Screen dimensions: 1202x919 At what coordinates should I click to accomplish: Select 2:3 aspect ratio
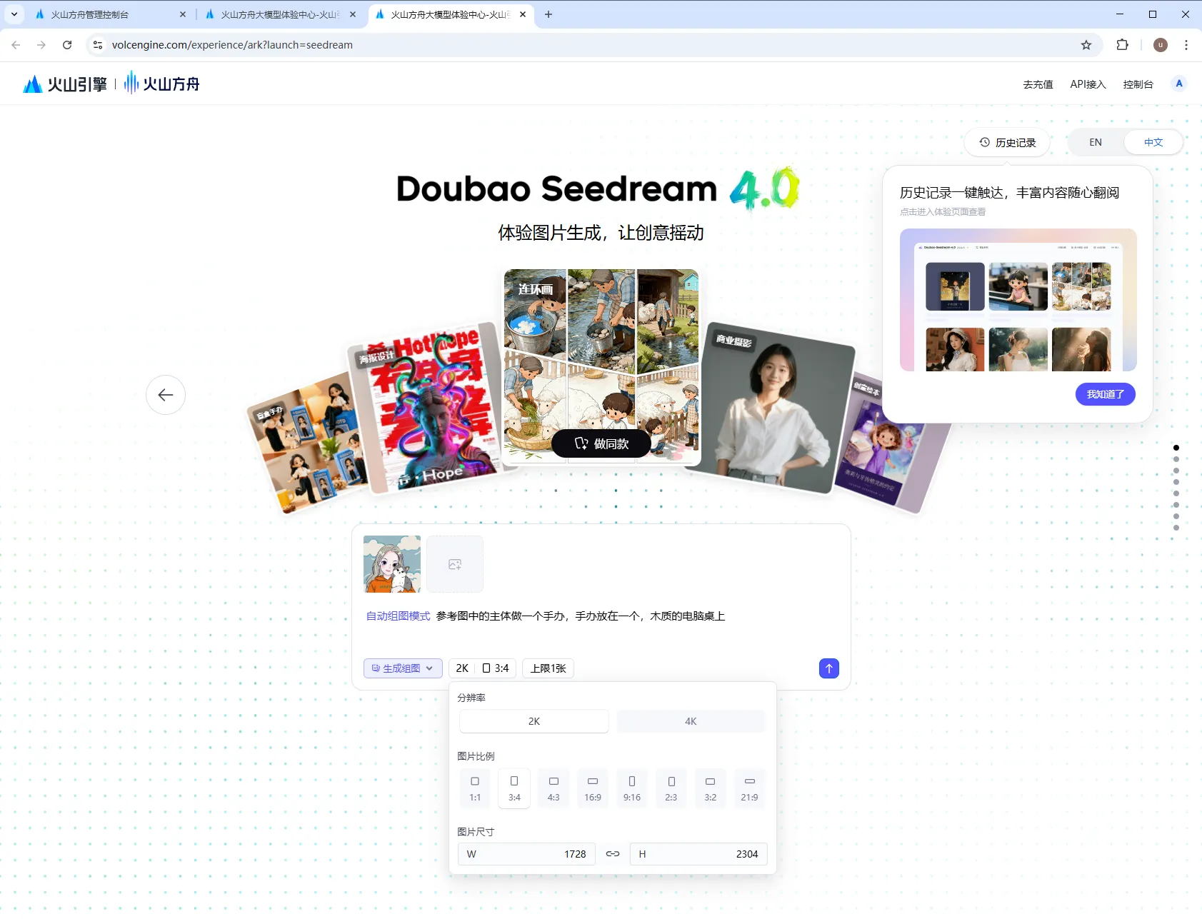[671, 788]
